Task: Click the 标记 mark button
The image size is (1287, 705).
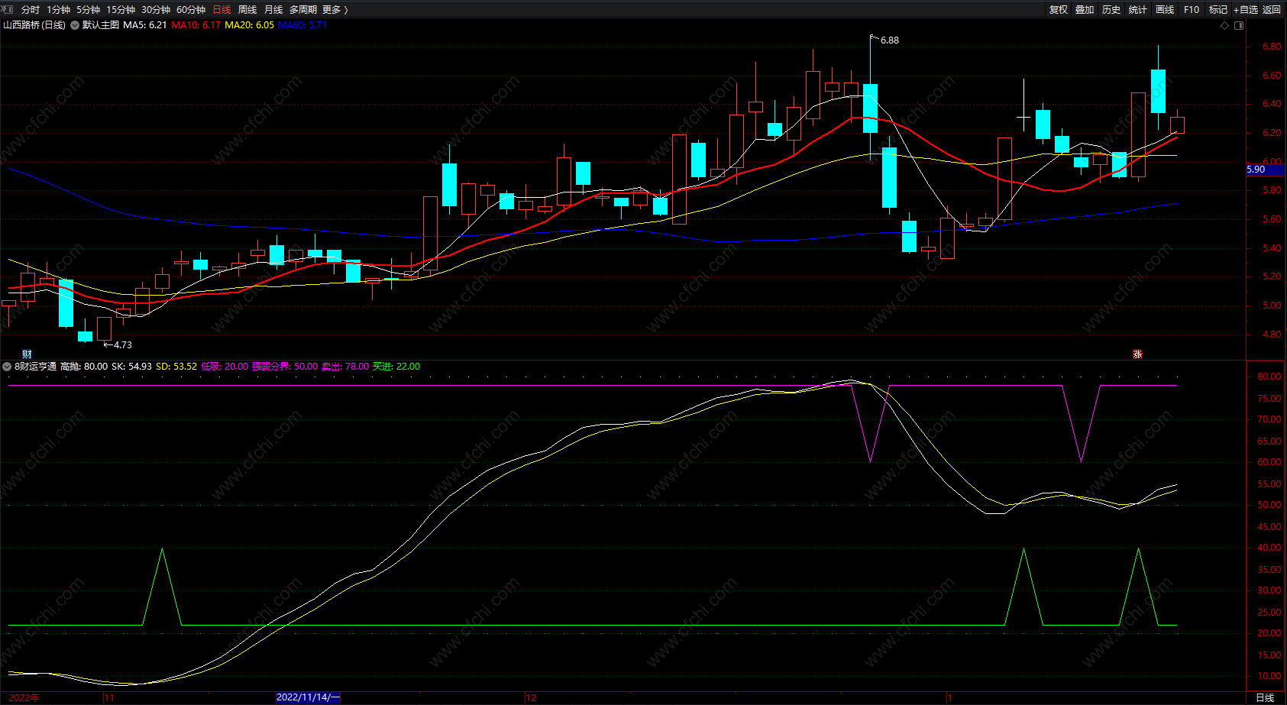Action: [1218, 10]
